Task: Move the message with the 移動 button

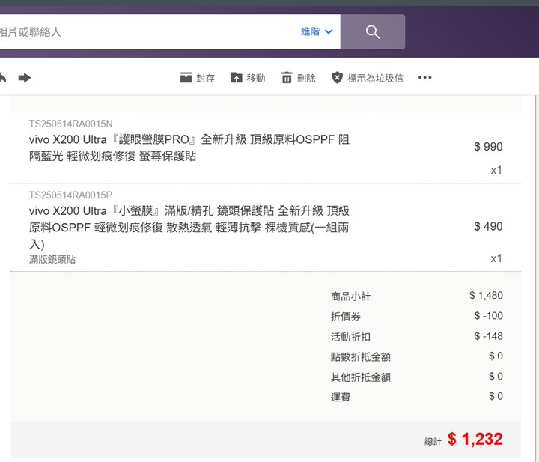Action: point(248,78)
